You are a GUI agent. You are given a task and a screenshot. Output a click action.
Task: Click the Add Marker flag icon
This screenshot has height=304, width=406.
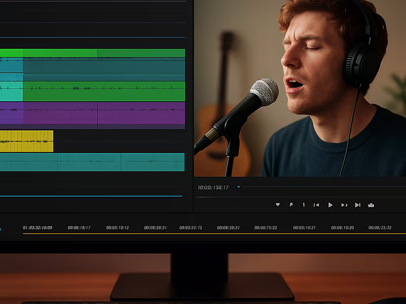[292, 205]
